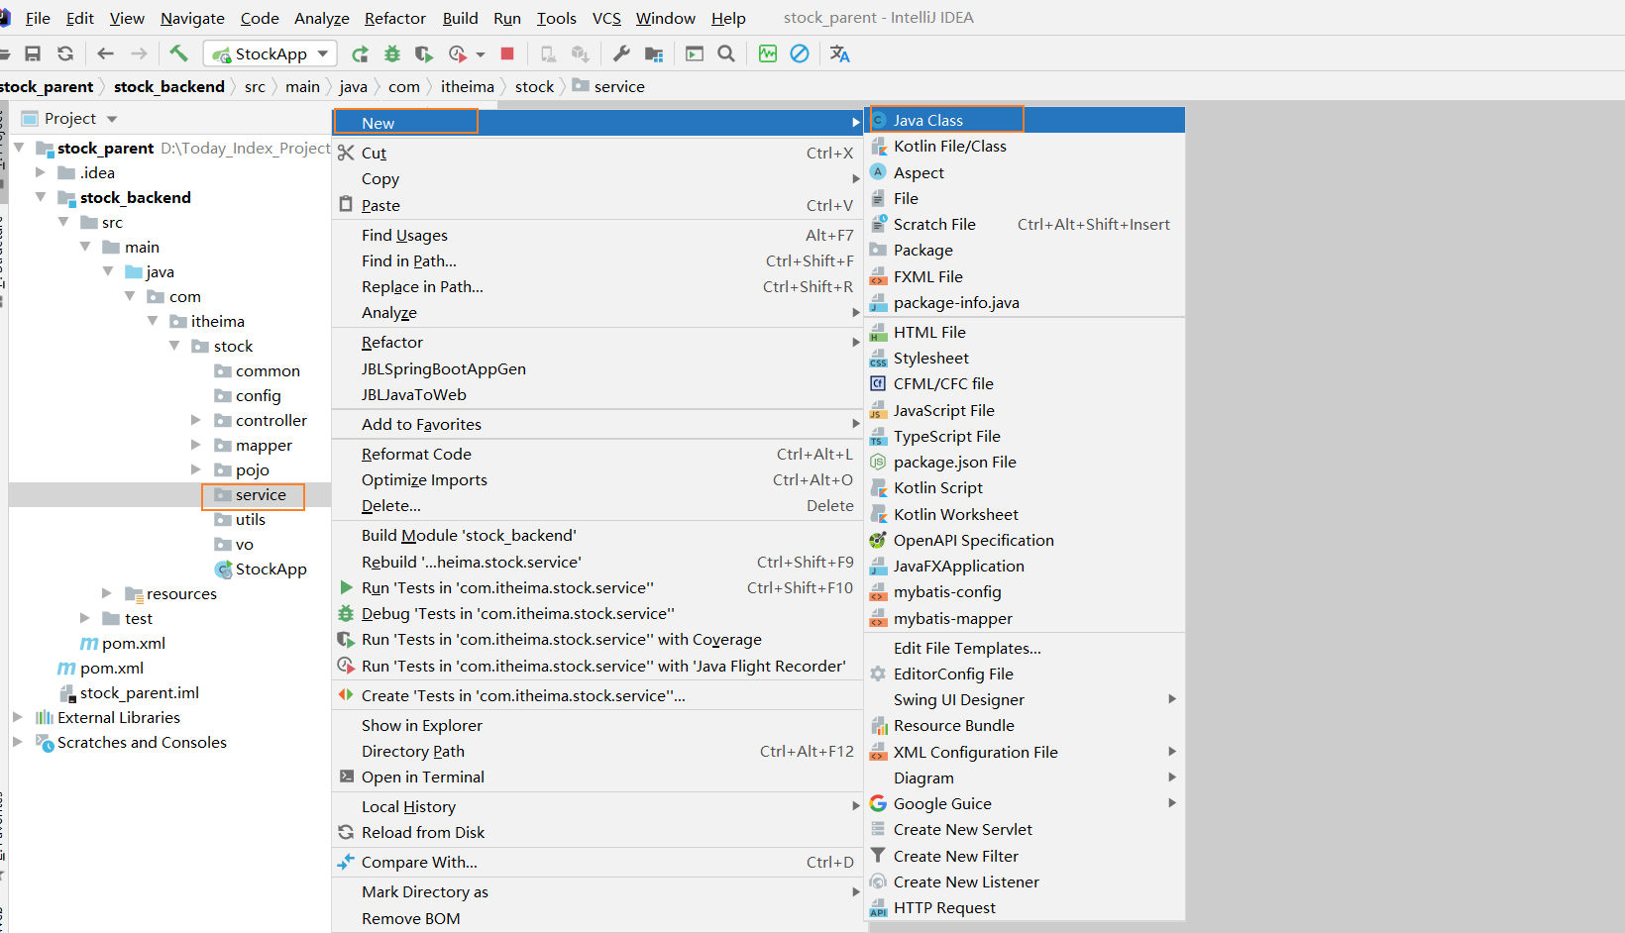Click Paste in context menu
The height and width of the screenshot is (933, 1625).
coord(597,205)
